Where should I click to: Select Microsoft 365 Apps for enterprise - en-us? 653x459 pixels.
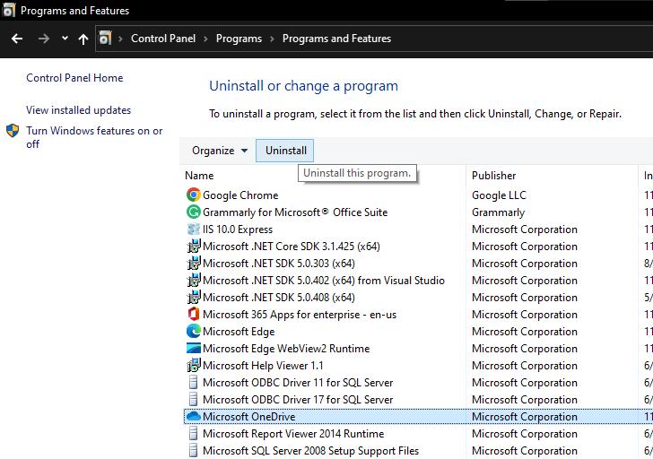300,315
